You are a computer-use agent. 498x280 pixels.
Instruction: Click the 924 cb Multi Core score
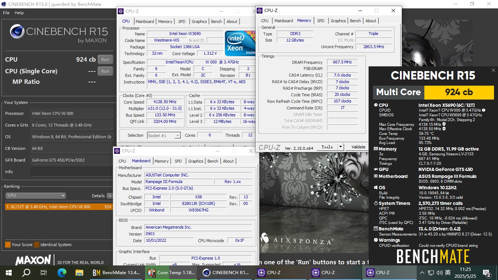(459, 92)
